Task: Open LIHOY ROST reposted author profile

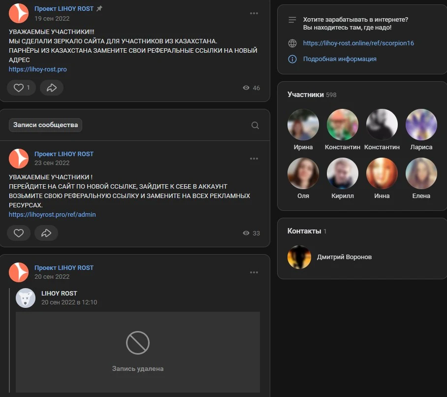Action: click(59, 293)
